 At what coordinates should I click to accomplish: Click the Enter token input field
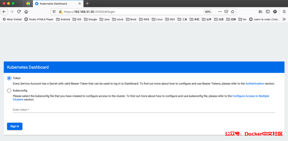[144, 110]
